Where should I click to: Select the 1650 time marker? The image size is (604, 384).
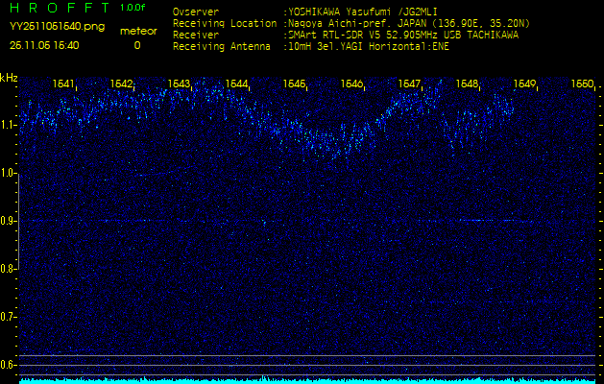pos(582,84)
